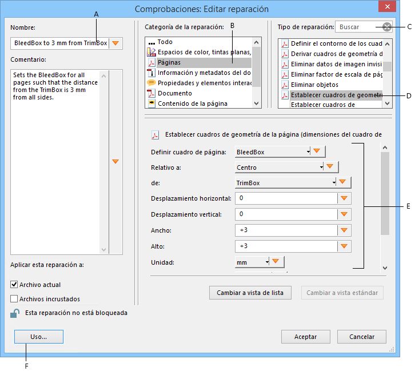Open the Definir cuadro de página BleedBox dropdown
This screenshot has height=371, width=415.
click(273, 152)
